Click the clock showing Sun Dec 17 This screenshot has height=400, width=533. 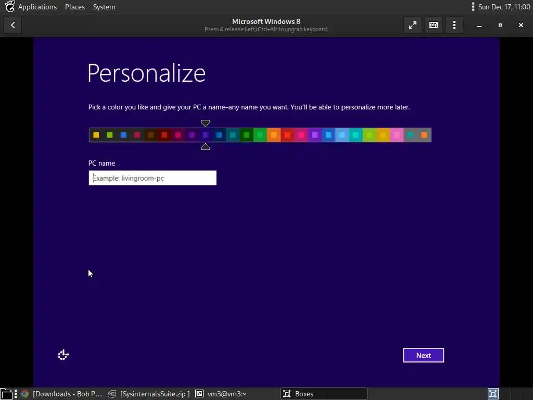tap(504, 7)
